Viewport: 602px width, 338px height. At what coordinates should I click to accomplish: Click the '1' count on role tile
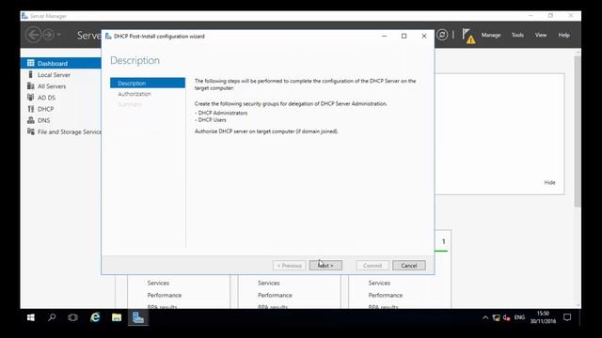click(443, 241)
